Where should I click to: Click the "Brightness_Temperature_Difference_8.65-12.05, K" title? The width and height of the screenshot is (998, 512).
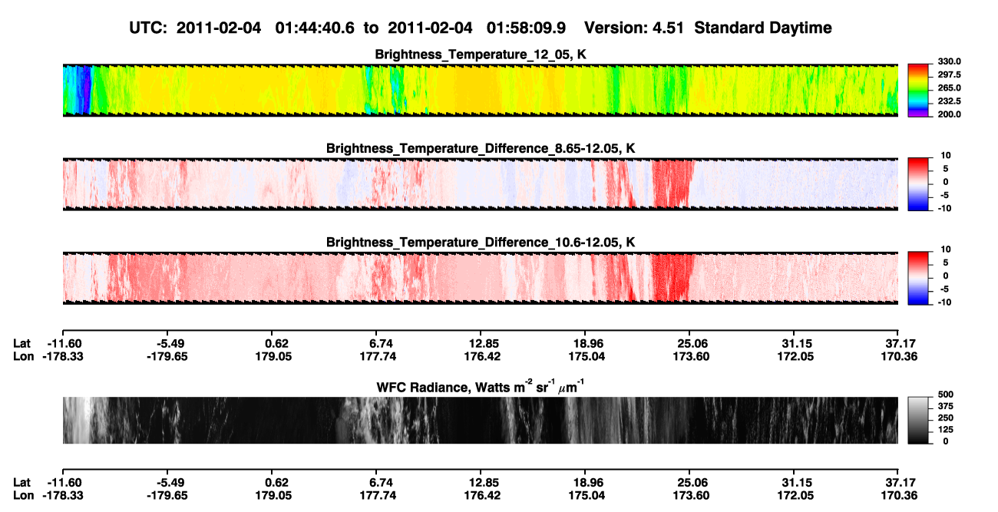(x=481, y=148)
